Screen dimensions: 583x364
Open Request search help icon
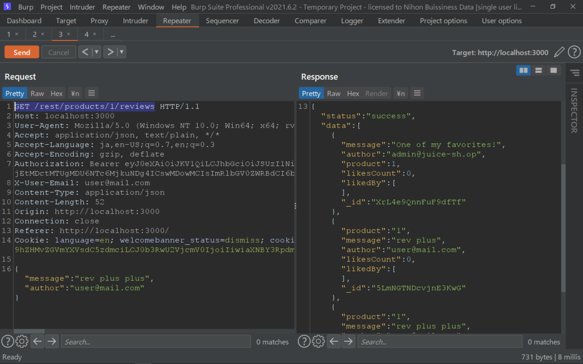tap(7, 341)
